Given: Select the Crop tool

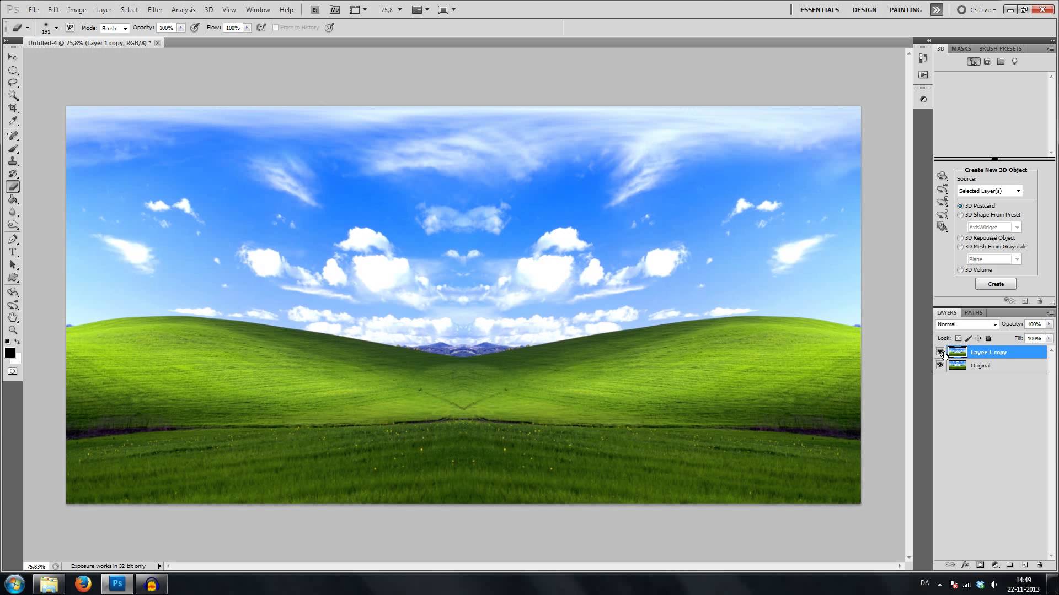Looking at the screenshot, I should 13,108.
